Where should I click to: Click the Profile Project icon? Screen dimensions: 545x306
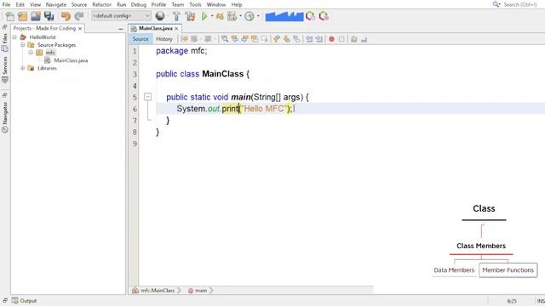coord(232,16)
